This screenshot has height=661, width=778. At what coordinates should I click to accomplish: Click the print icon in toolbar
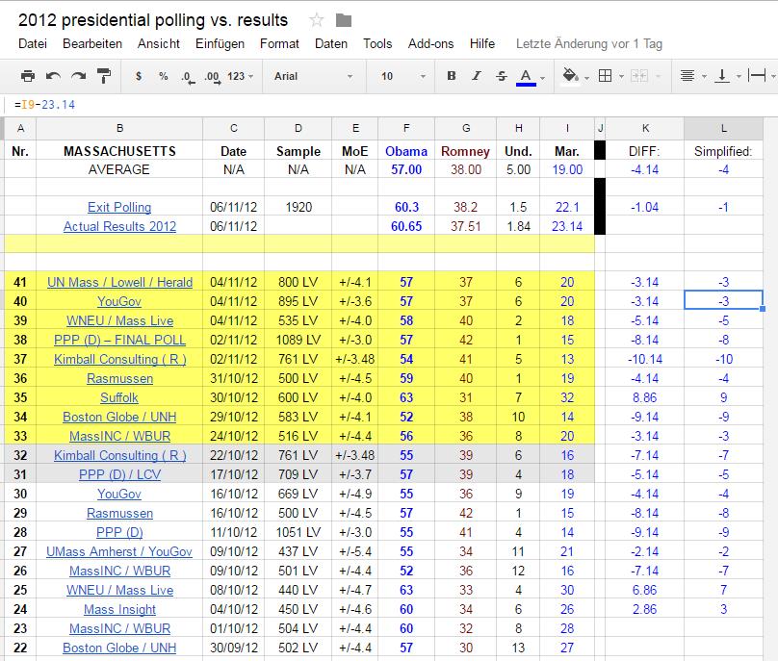point(28,76)
